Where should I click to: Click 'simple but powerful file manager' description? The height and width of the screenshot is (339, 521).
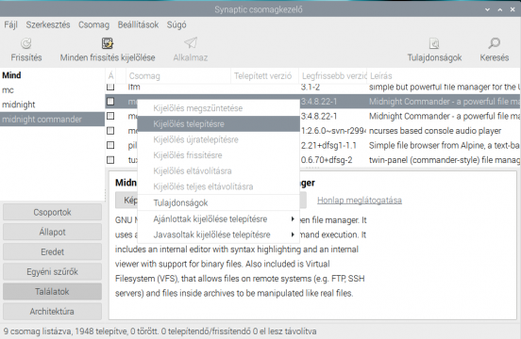point(445,87)
